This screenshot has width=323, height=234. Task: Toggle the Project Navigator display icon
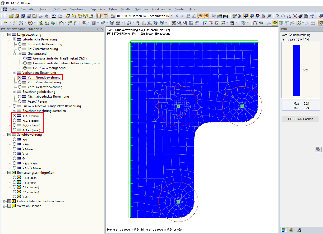pyautogui.click(x=99, y=16)
